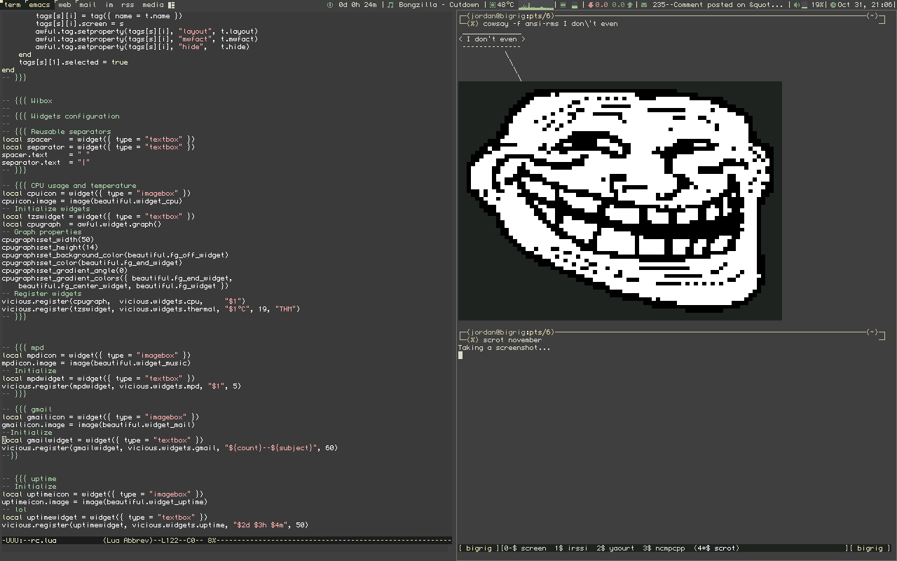Click the Oct 31 date and time

pyautogui.click(x=866, y=4)
